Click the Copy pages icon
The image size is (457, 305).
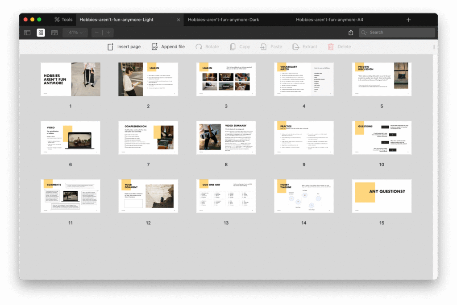pos(233,47)
